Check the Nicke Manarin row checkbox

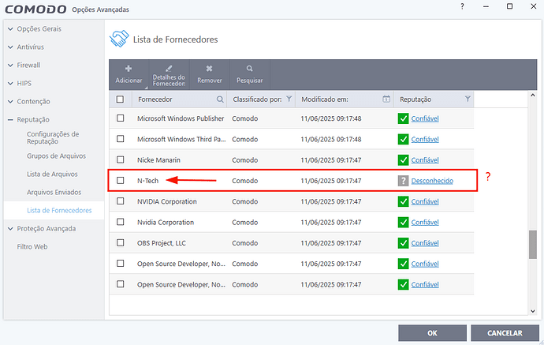click(x=121, y=159)
